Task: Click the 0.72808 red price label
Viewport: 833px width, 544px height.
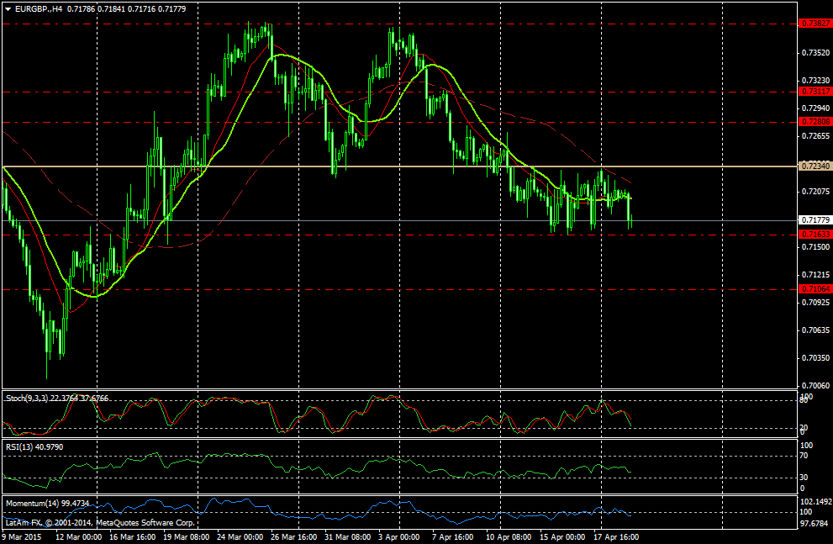Action: pyautogui.click(x=814, y=122)
